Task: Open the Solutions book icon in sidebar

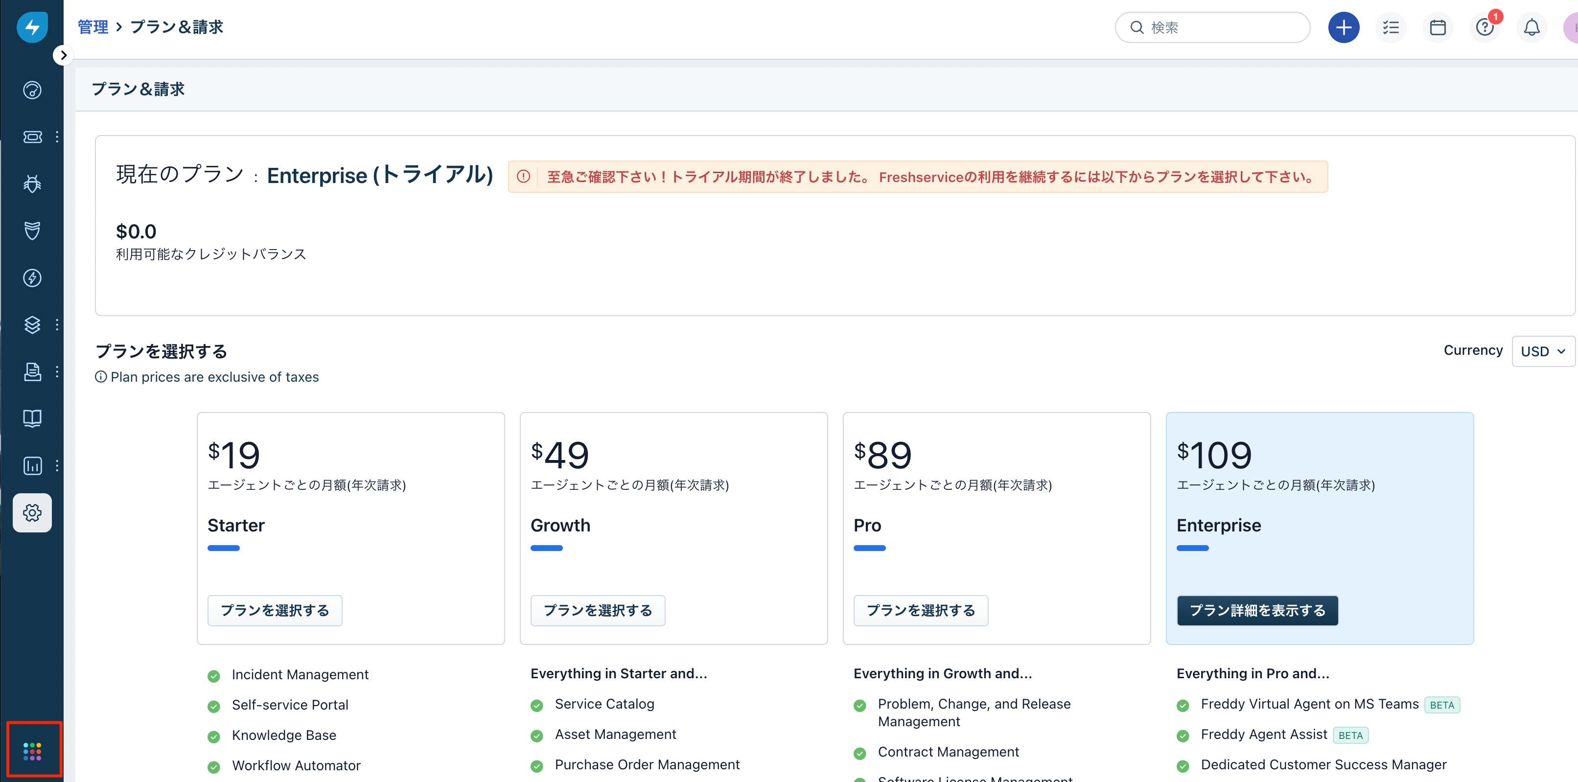Action: 32,418
